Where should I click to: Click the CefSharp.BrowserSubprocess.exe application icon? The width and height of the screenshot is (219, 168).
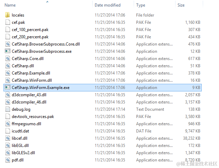click(8, 51)
